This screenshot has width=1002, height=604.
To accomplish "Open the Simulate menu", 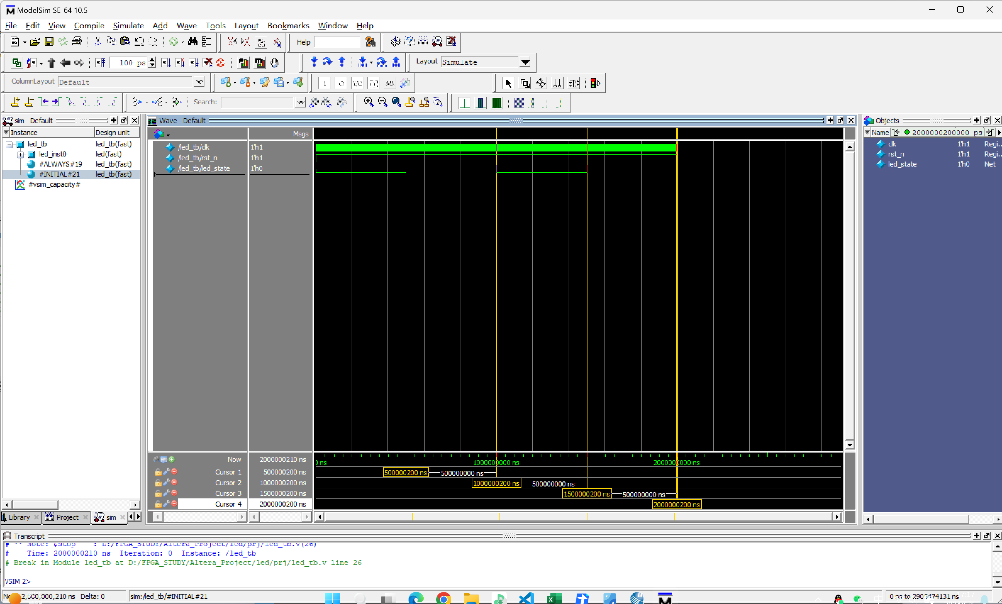I will pyautogui.click(x=128, y=25).
